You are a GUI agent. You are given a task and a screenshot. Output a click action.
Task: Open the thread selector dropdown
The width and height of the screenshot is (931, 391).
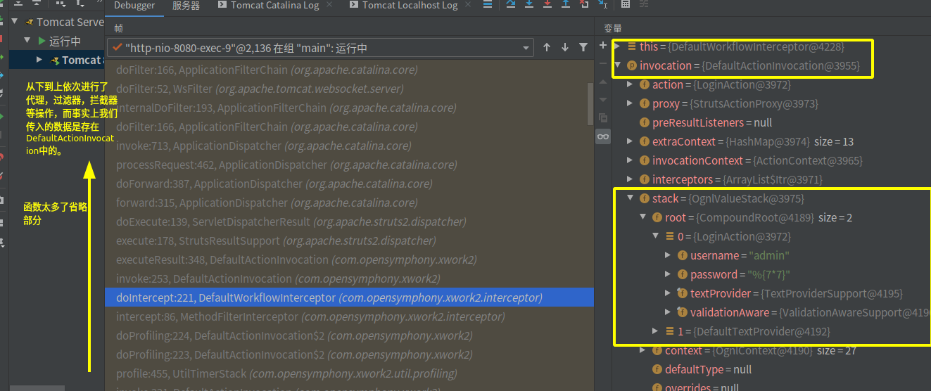pyautogui.click(x=526, y=49)
